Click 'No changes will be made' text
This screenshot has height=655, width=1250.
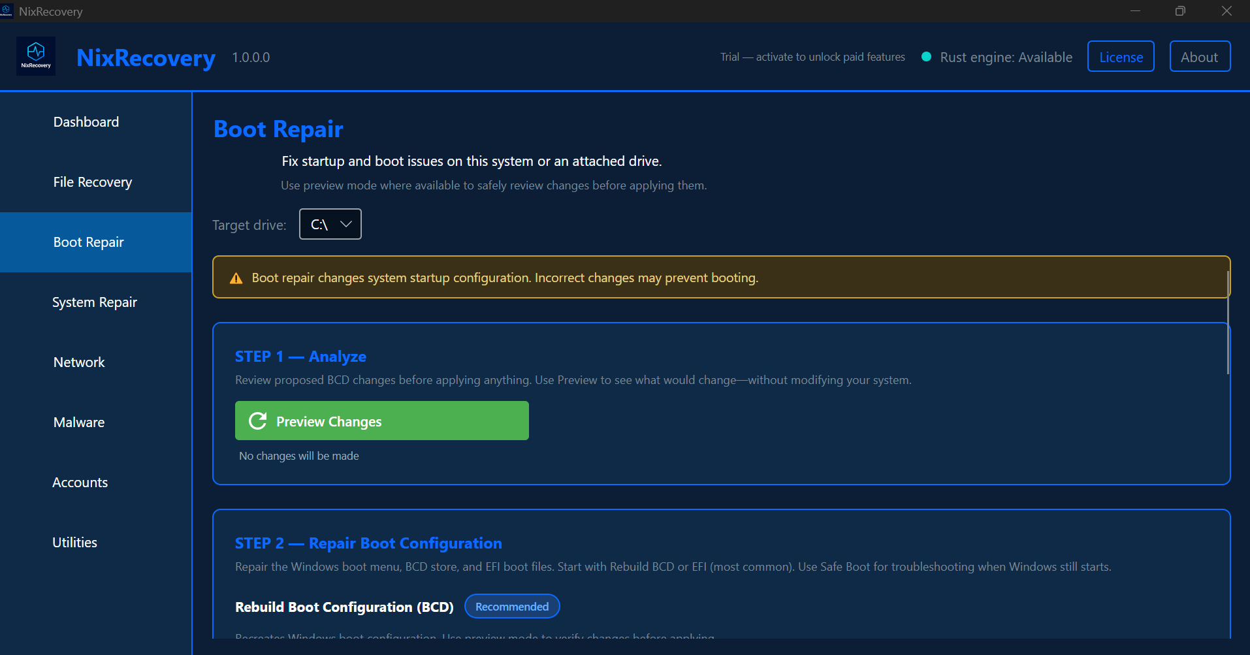point(299,456)
